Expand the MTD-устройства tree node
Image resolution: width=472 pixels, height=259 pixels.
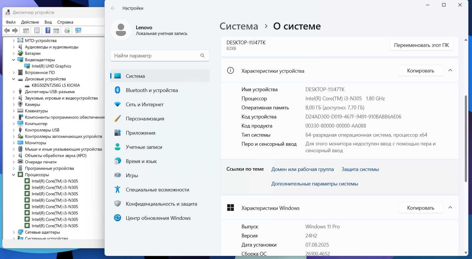point(14,41)
